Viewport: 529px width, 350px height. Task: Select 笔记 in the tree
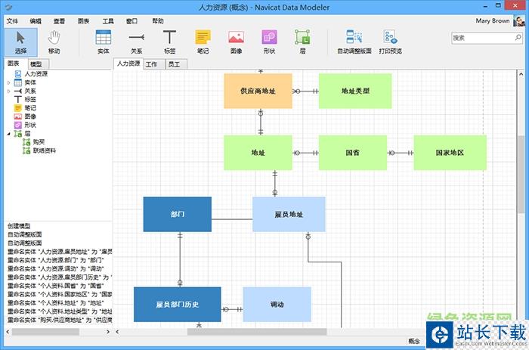[x=30, y=107]
